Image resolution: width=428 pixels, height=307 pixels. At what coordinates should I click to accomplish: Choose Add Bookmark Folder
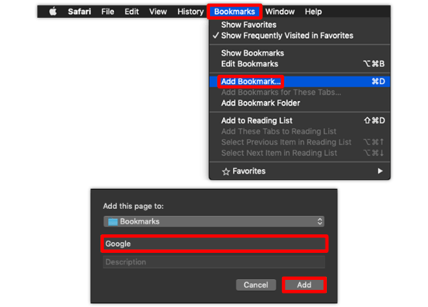coord(299,103)
